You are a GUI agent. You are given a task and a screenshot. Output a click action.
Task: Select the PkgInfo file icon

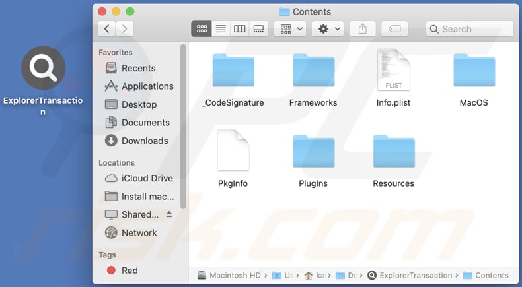(x=233, y=150)
